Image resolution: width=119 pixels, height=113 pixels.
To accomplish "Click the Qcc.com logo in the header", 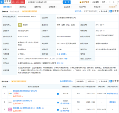I will (5, 2).
